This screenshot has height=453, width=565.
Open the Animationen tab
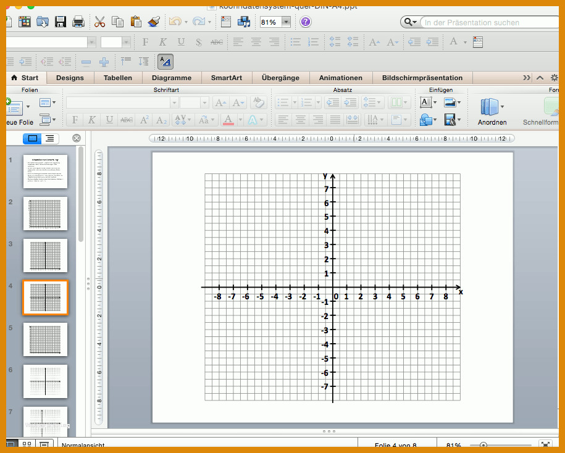340,78
